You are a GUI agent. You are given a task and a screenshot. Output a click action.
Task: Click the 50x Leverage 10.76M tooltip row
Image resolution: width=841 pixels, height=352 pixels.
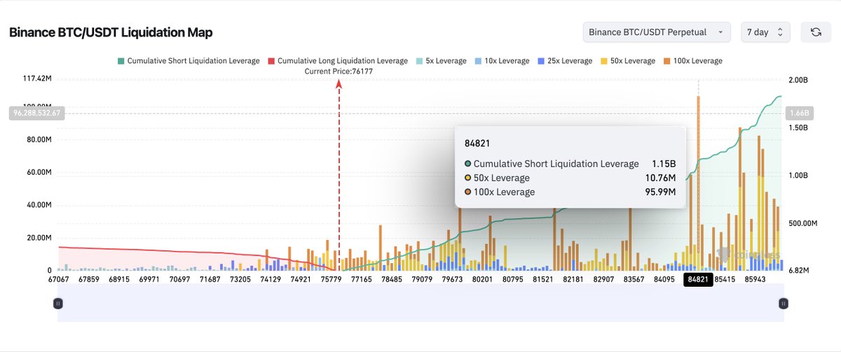click(x=570, y=177)
